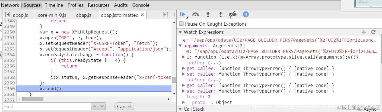Click line number 2358
The width and height of the screenshot is (382, 112).
[9, 77]
